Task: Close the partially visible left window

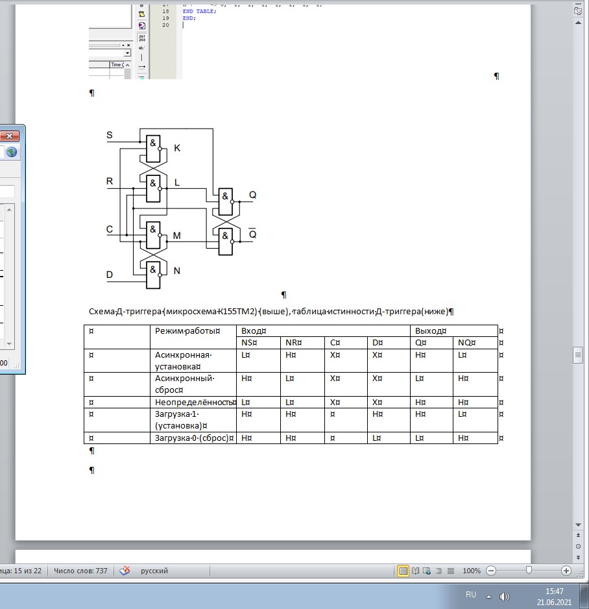Action: click(9, 136)
